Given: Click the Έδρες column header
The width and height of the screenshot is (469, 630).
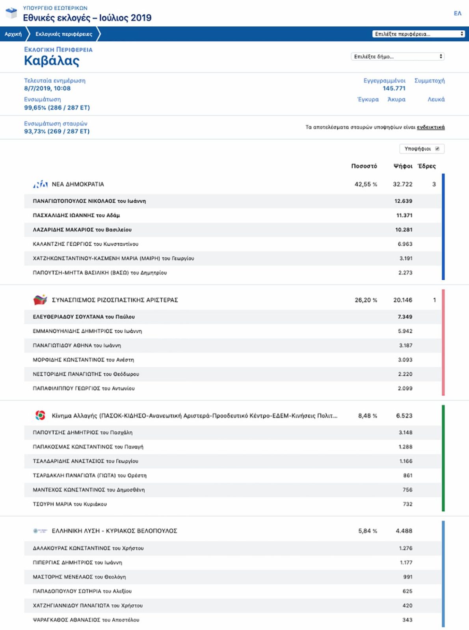Looking at the screenshot, I should pyautogui.click(x=427, y=166).
